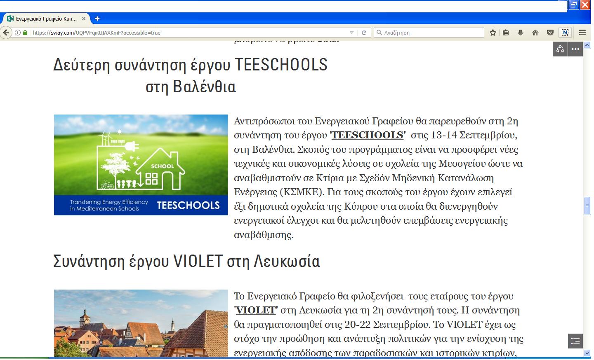The height and width of the screenshot is (360, 594).
Task: Open the bookmarks list icon
Action: (506, 33)
